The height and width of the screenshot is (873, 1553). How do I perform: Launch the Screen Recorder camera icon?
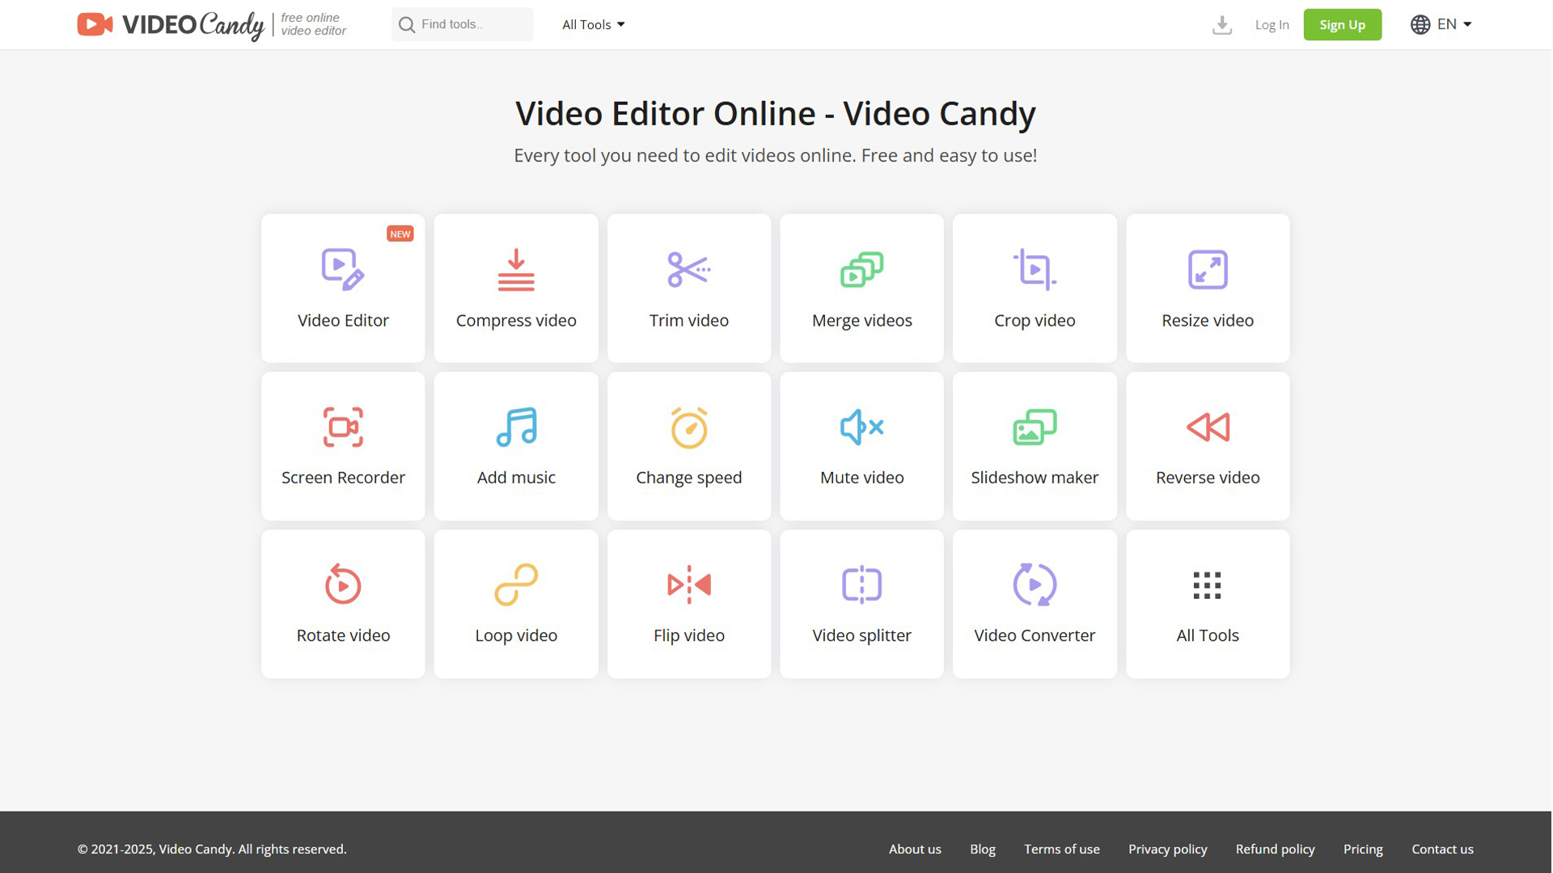click(x=343, y=427)
